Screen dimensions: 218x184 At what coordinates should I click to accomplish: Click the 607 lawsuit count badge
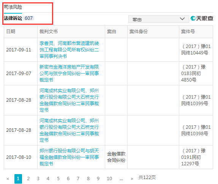coord(28,18)
